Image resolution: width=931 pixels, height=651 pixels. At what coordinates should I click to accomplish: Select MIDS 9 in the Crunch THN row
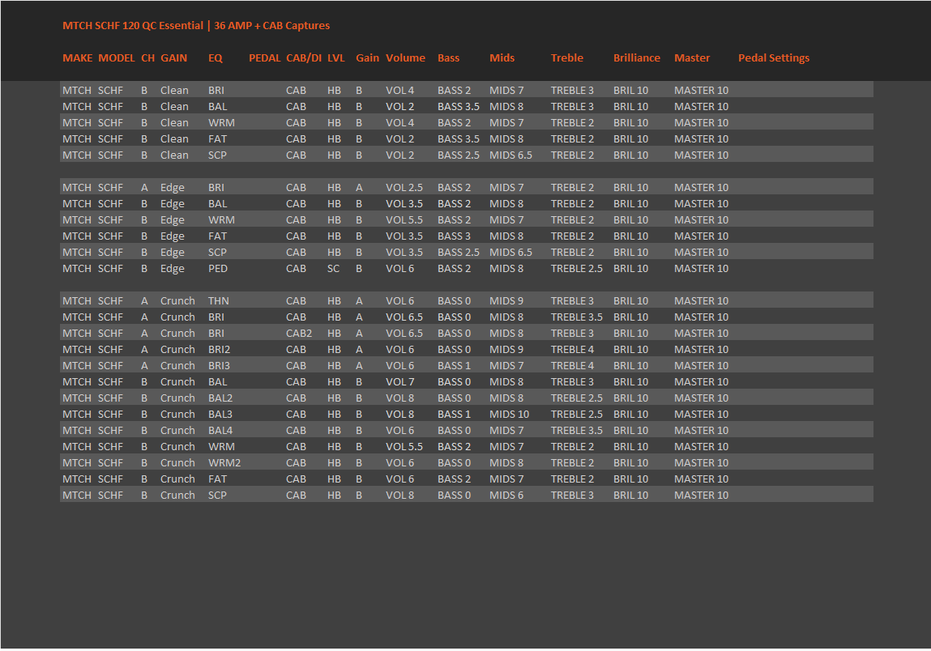[506, 301]
